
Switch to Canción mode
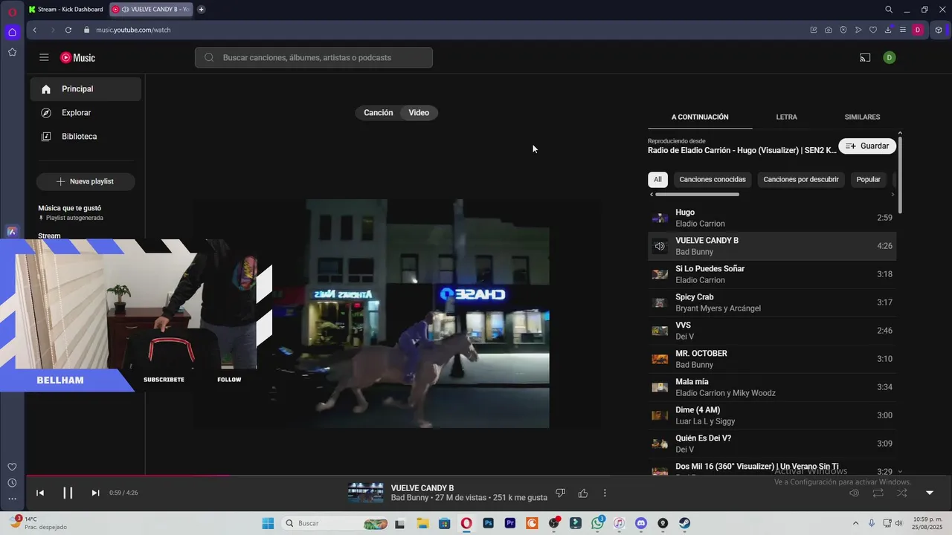(378, 113)
